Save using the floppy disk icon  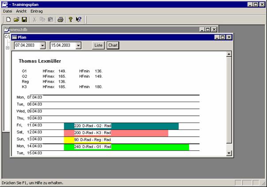click(x=24, y=19)
